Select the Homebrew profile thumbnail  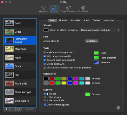pyautogui.click(x=9, y=40)
